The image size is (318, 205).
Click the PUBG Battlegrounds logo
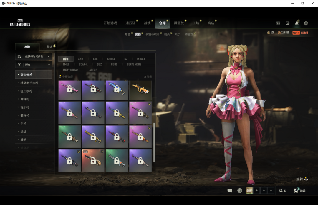pyautogui.click(x=20, y=23)
